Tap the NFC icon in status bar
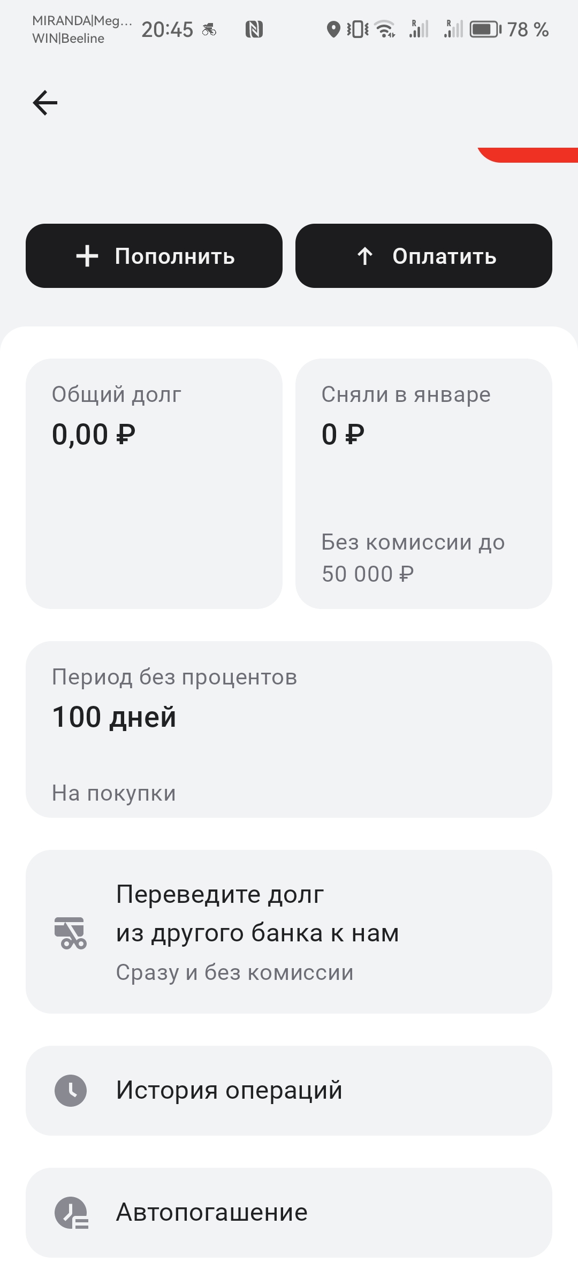The width and height of the screenshot is (578, 1278). [x=254, y=29]
